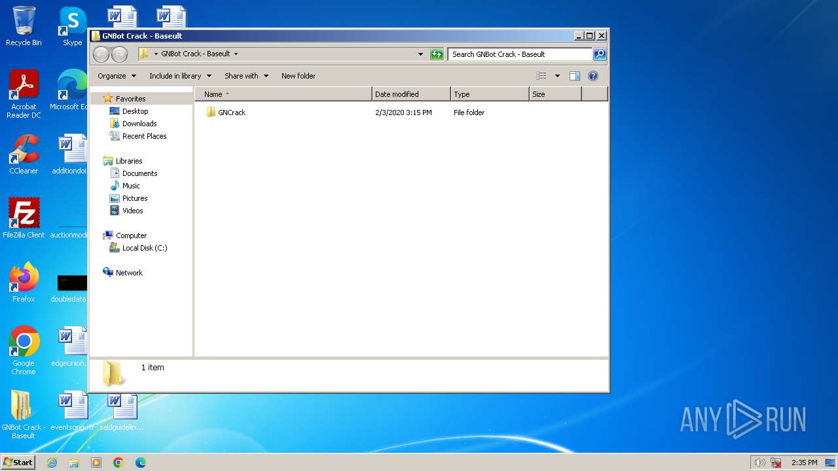Image resolution: width=838 pixels, height=471 pixels.
Task: Sort by the Date modified column
Action: 411,94
